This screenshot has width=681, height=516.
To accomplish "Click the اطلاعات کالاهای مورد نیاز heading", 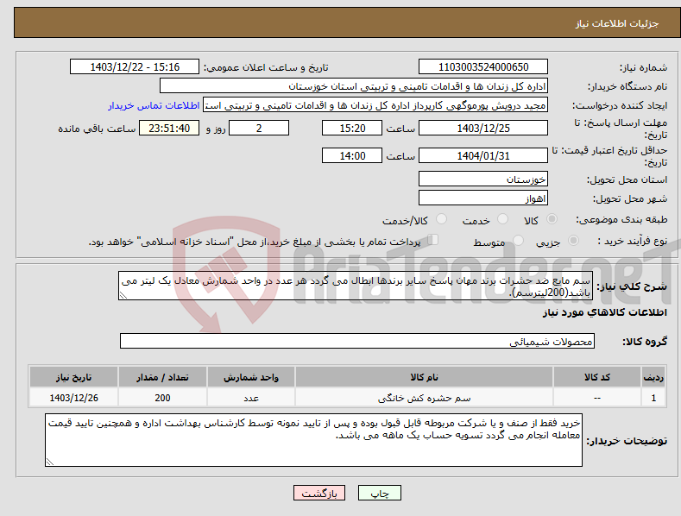I will coord(604,312).
